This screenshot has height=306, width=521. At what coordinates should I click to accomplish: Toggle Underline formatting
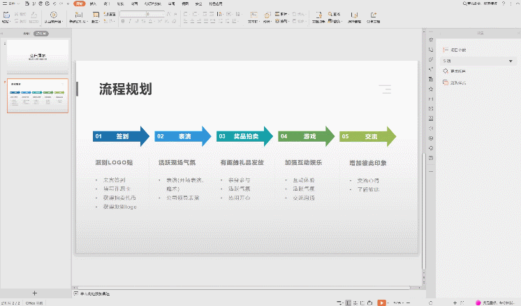pos(137,21)
